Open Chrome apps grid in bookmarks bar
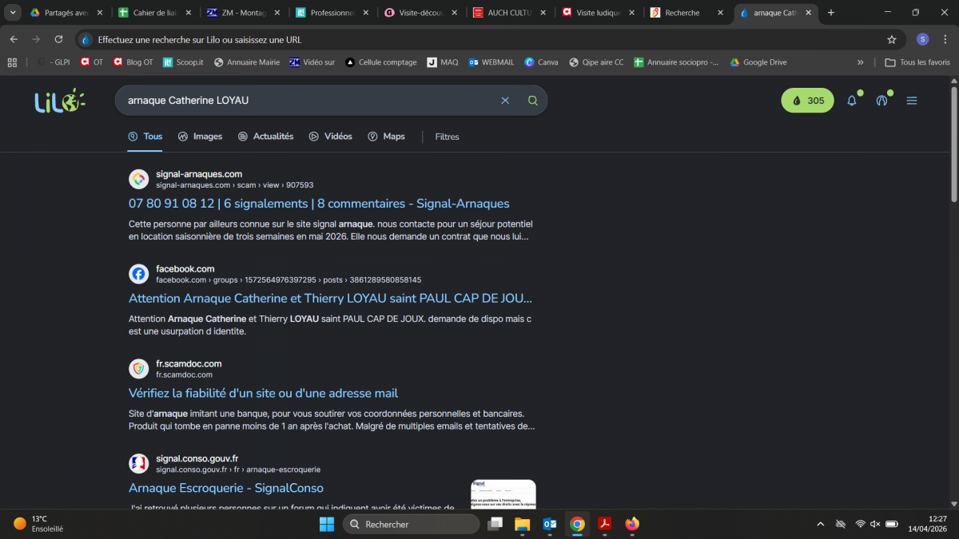This screenshot has height=539, width=959. pos(12,62)
